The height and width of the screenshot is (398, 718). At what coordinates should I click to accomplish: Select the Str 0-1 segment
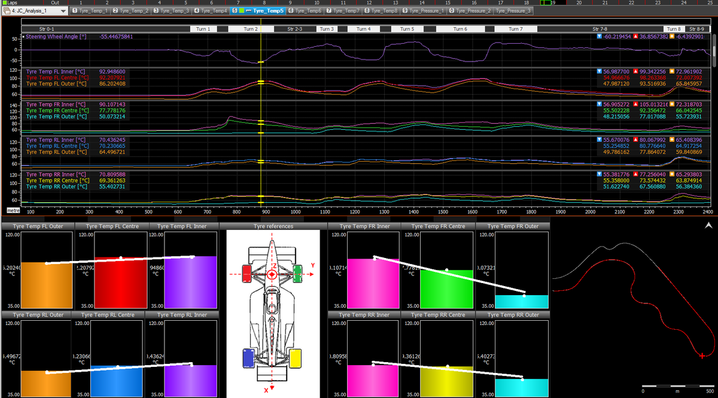[x=105, y=29]
